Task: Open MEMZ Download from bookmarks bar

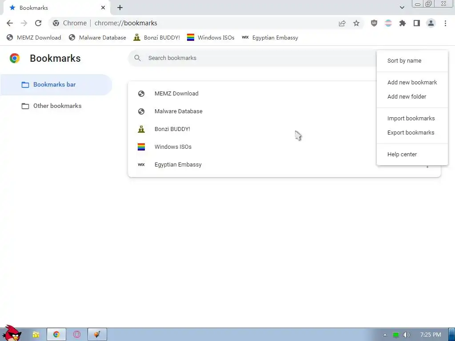Action: (34, 38)
